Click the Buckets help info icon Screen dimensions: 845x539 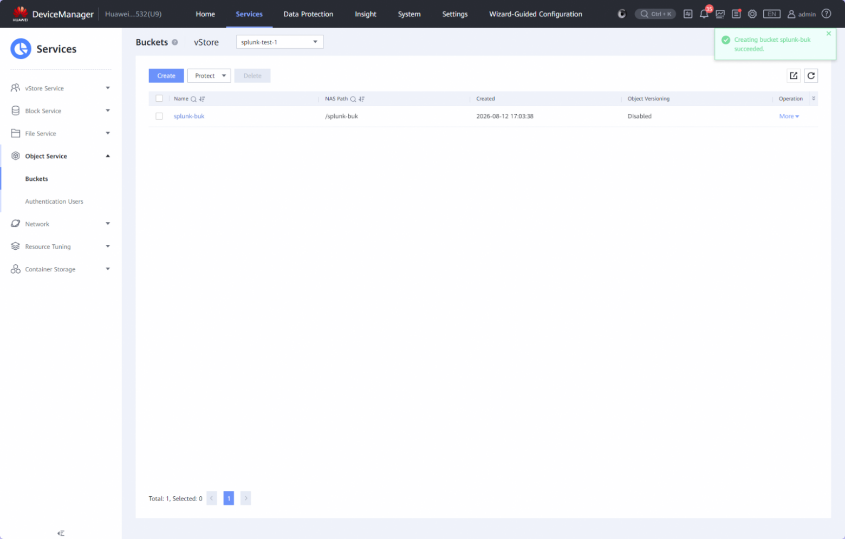(x=175, y=42)
